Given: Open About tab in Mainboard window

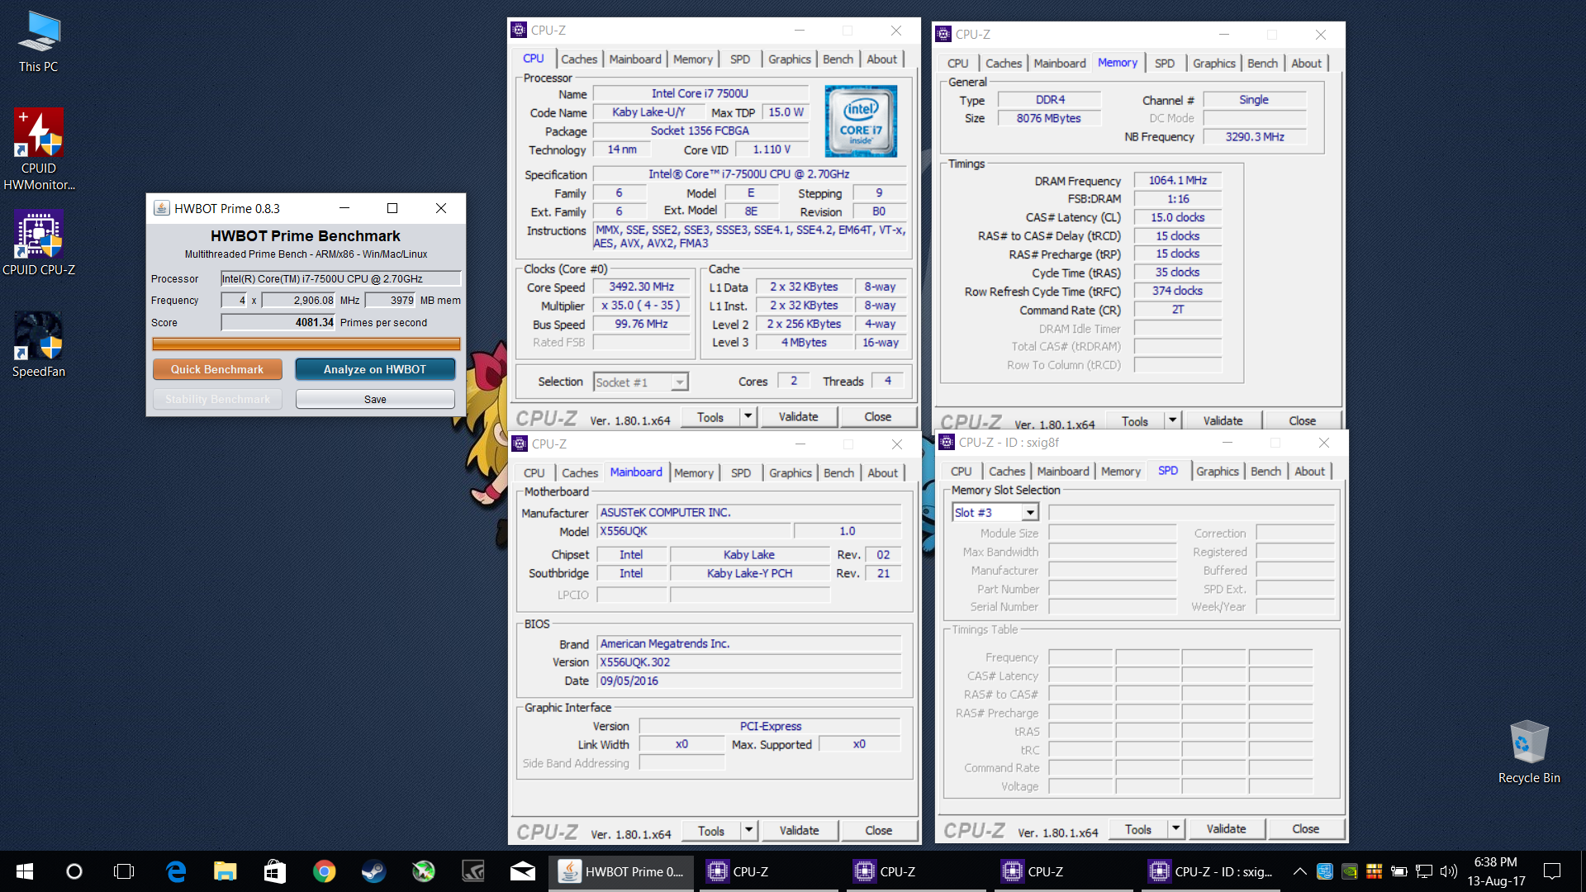Looking at the screenshot, I should [882, 473].
